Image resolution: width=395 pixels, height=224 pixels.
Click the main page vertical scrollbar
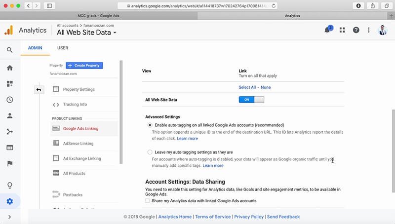[393, 151]
